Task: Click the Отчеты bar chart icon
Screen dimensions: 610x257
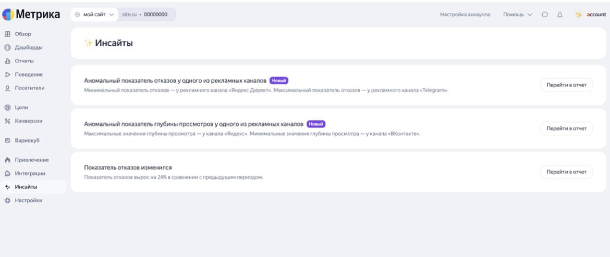Action: [x=7, y=61]
